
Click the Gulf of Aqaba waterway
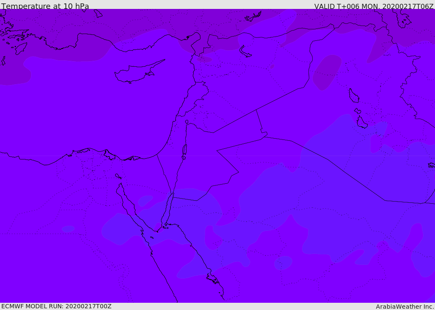[x=170, y=208]
